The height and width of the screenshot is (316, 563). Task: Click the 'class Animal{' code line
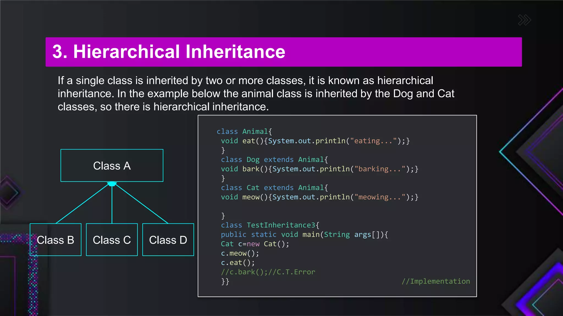pyautogui.click(x=244, y=131)
